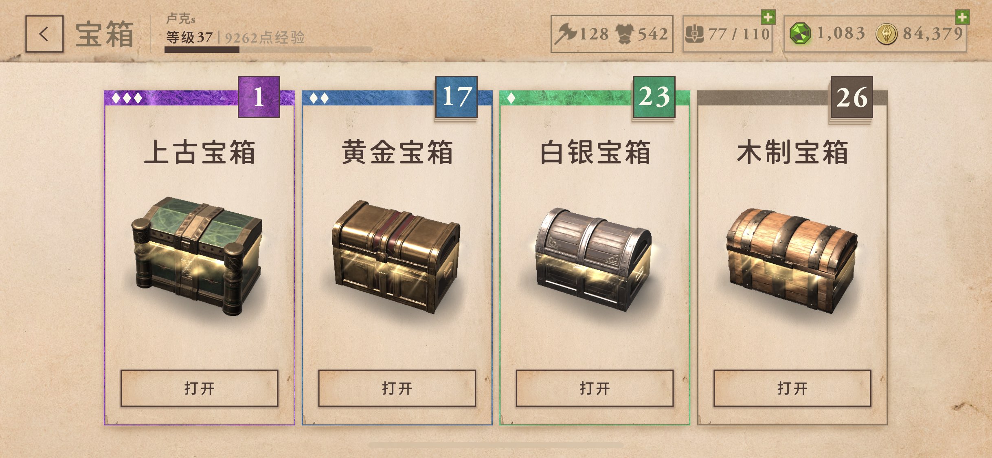
Task: Tap the experience progress bar
Action: pos(268,50)
